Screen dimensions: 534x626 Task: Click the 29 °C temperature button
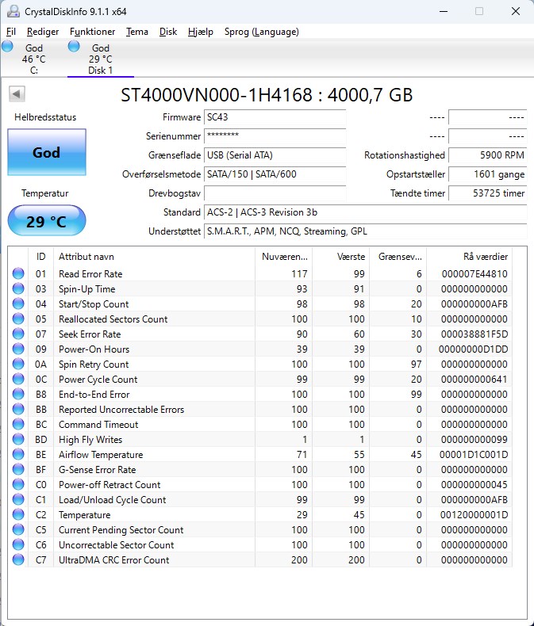coord(47,221)
